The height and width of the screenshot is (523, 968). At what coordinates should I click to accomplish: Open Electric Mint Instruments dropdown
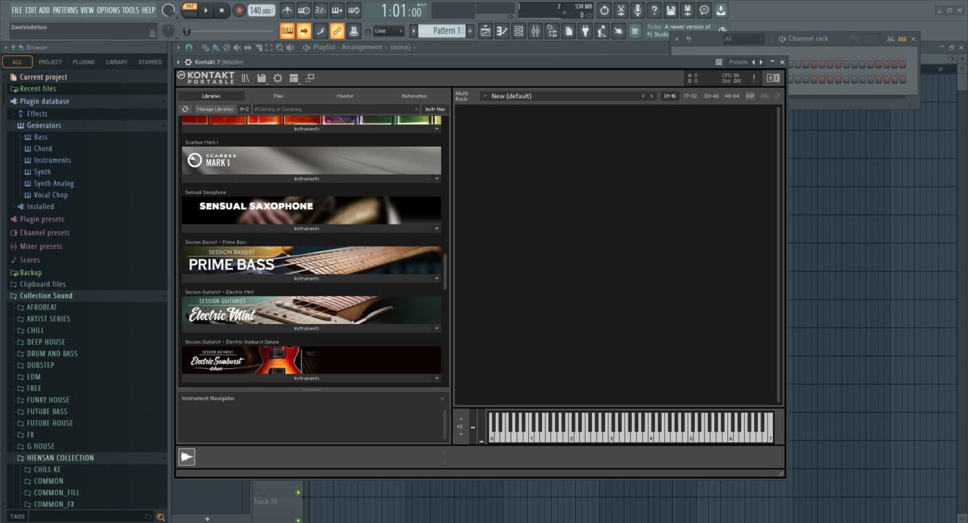click(x=437, y=328)
